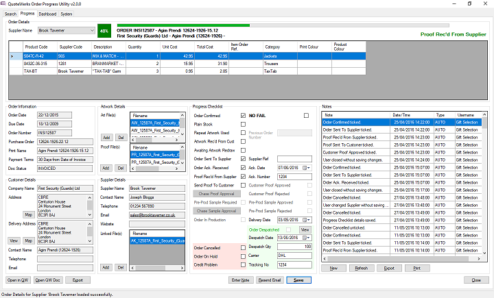Click the green 40% progress indicator
Viewport: 494px width, 298px height.
(x=104, y=31)
